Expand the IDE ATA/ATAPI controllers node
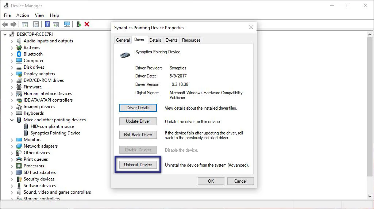The width and height of the screenshot is (374, 209). tap(12, 100)
